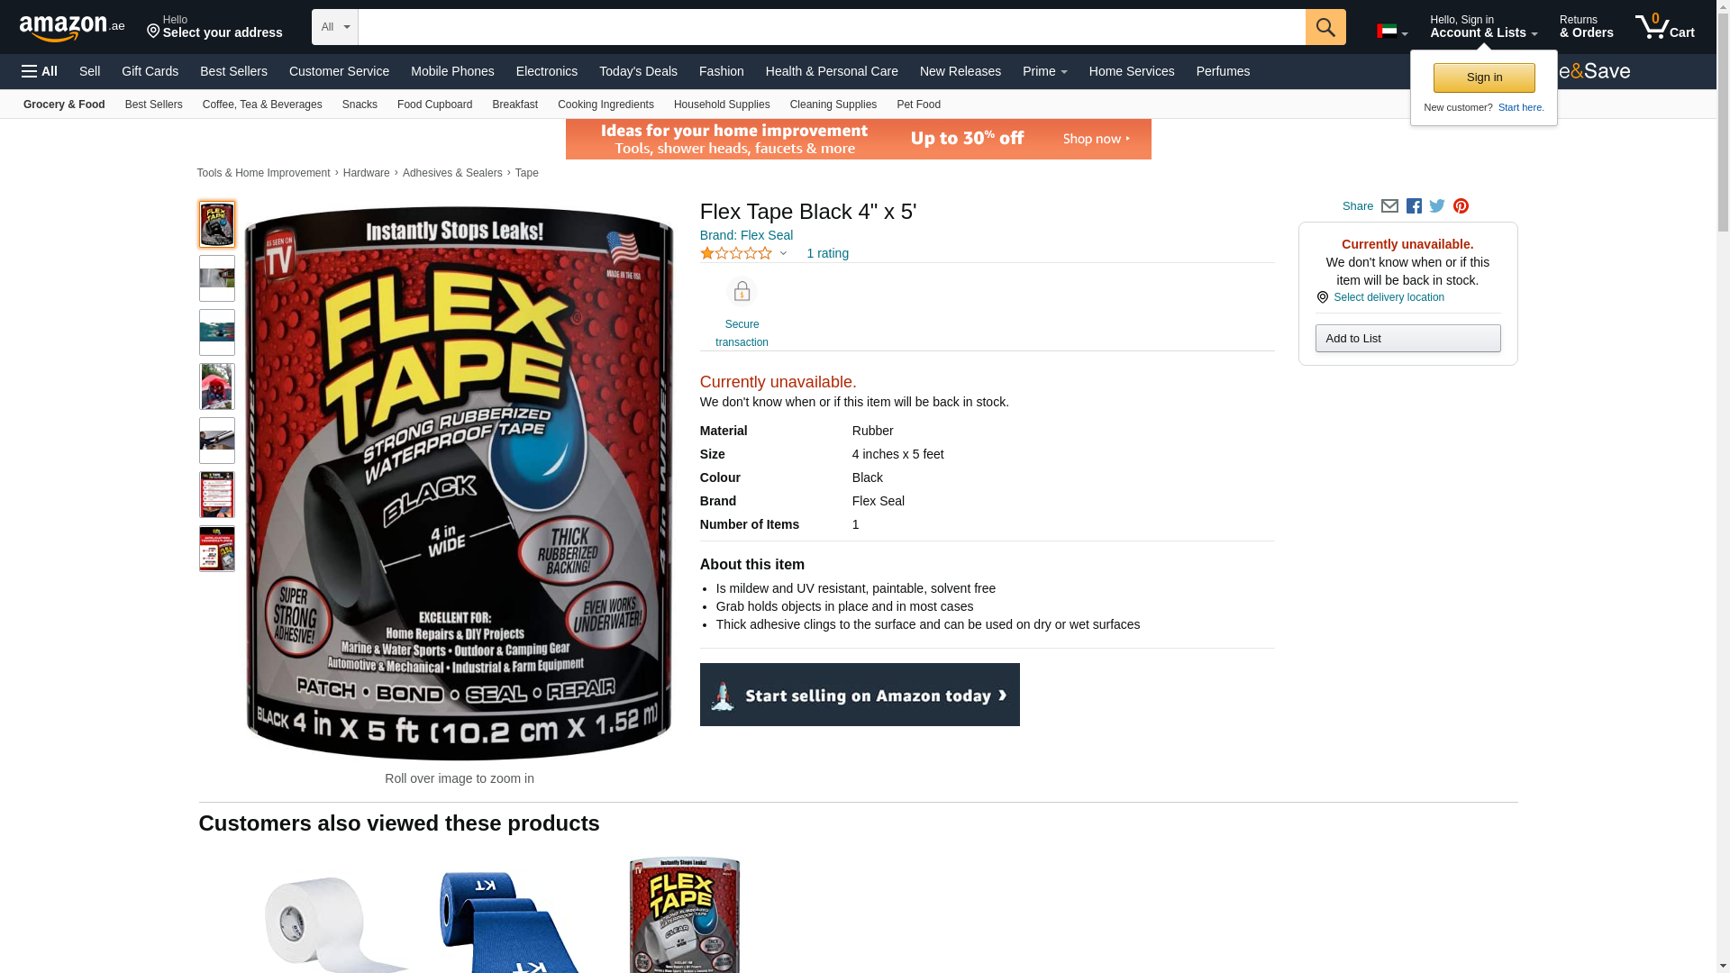Click Add to List button
Screen dimensions: 1730x973
pos(1407,339)
